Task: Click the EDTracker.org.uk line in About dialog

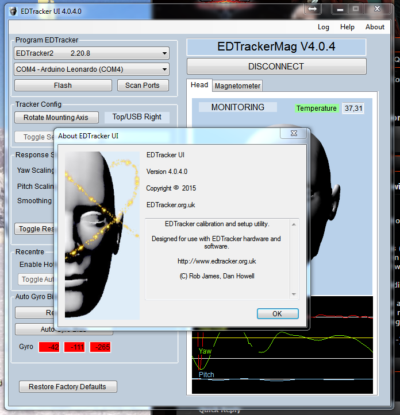Action: [171, 205]
